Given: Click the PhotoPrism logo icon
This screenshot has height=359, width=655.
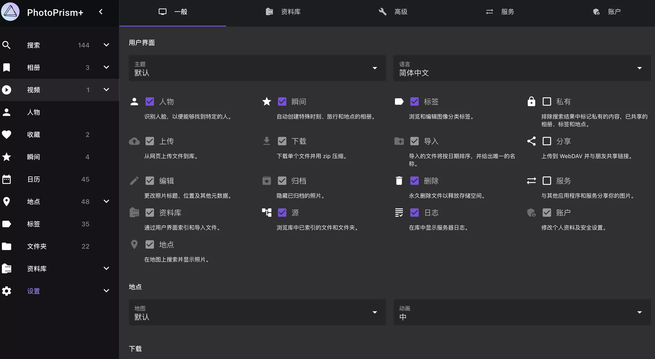Looking at the screenshot, I should coord(10,12).
